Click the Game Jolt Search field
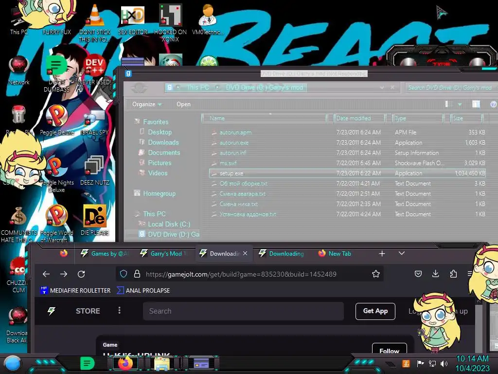Viewport: 498px width, 374px height. [x=243, y=311]
